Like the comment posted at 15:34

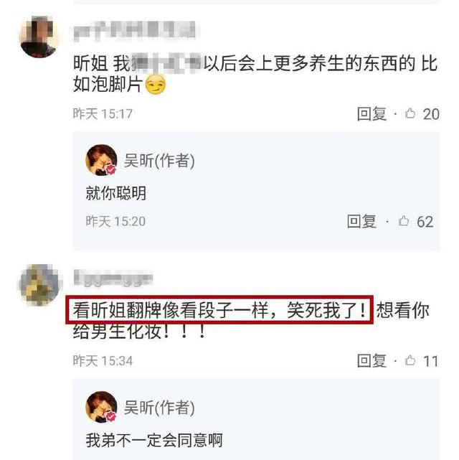coord(410,360)
